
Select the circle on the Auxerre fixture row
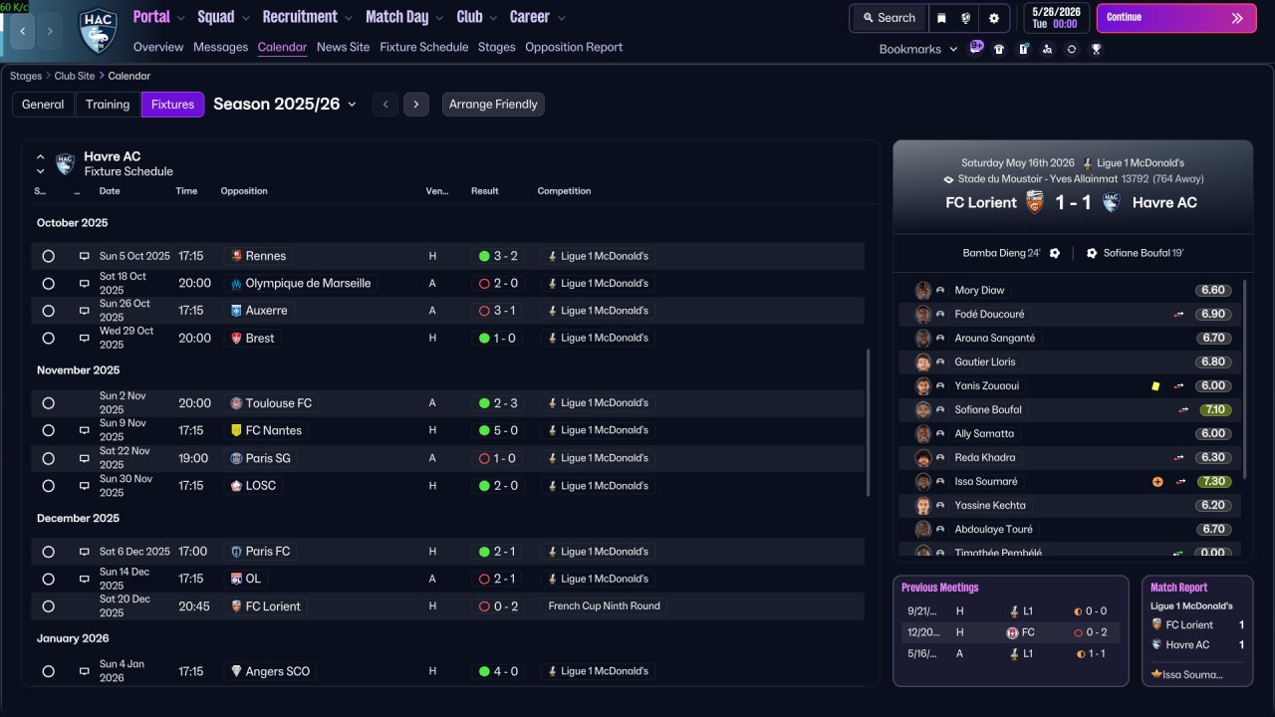pos(48,311)
